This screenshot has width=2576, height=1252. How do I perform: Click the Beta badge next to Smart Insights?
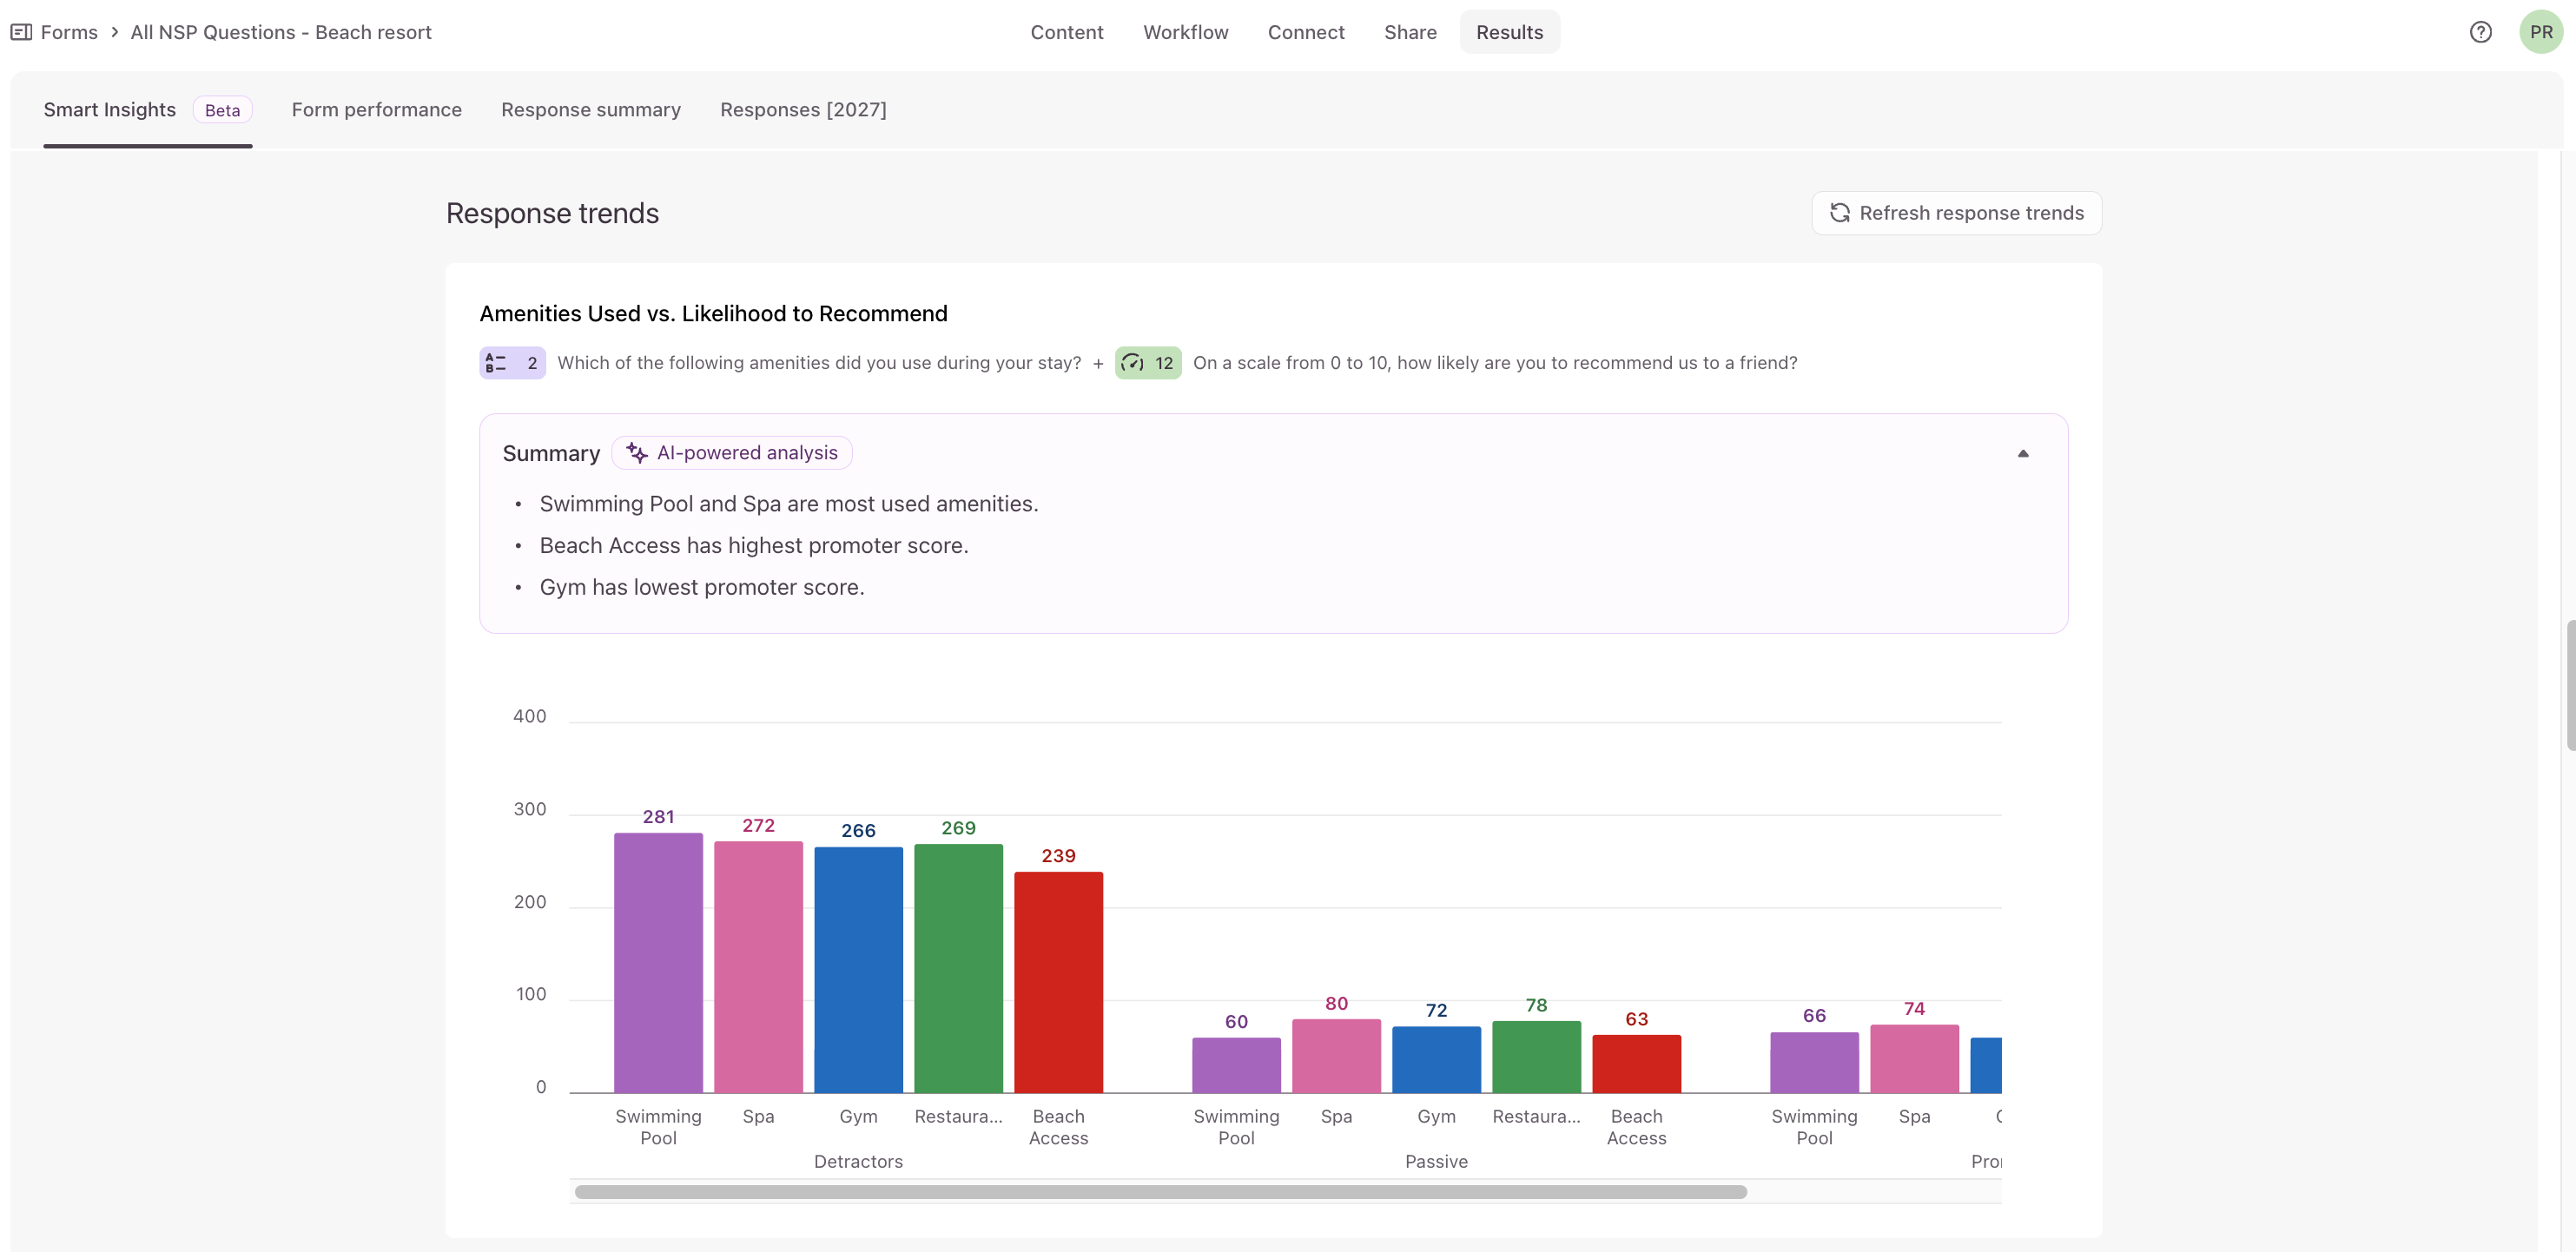(222, 110)
